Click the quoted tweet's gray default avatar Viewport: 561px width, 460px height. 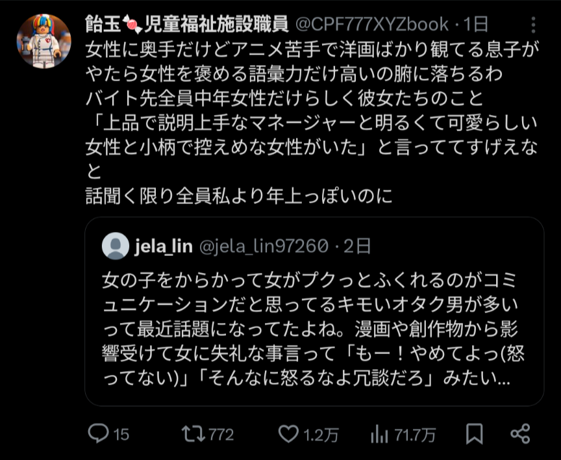116,247
